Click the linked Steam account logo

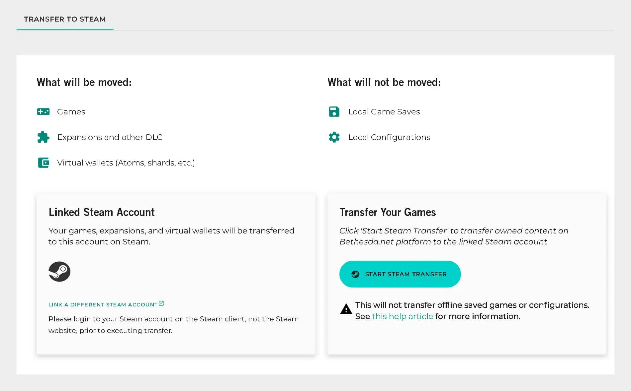click(x=59, y=272)
